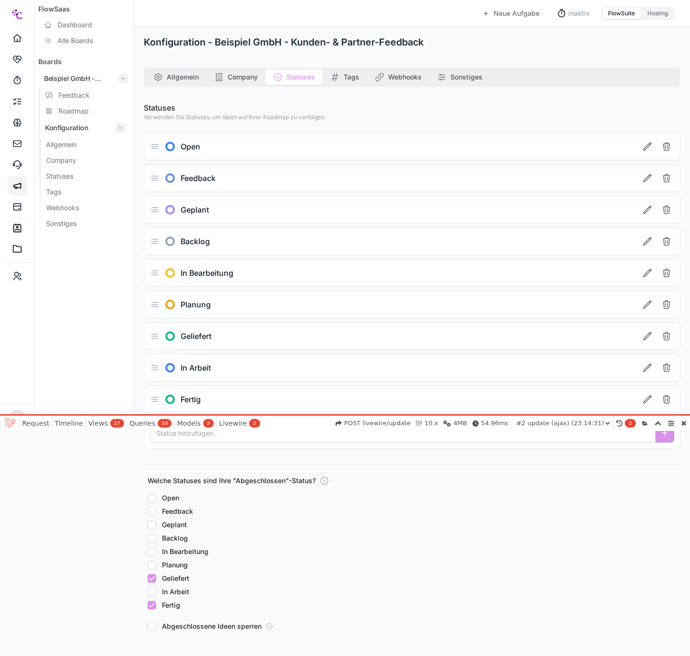Screen dimensions: 690x656
Task: Open the users icon in left rail
Action: coord(17,276)
